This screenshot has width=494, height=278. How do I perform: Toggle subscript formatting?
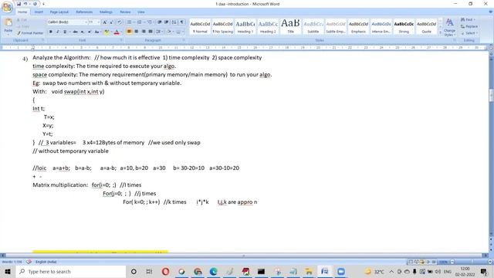click(x=83, y=32)
